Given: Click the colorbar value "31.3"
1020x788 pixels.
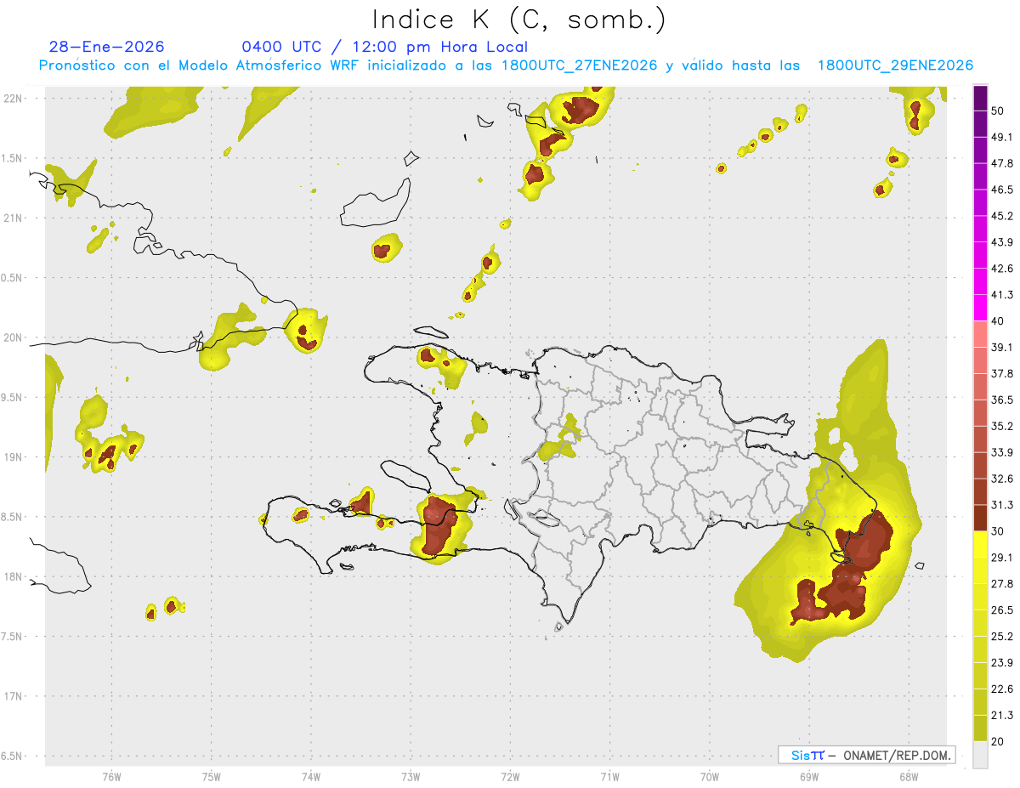Looking at the screenshot, I should coord(1003,505).
